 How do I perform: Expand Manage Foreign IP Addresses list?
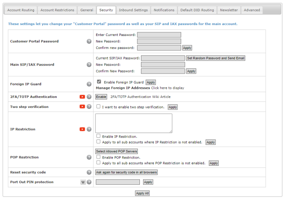167,88
